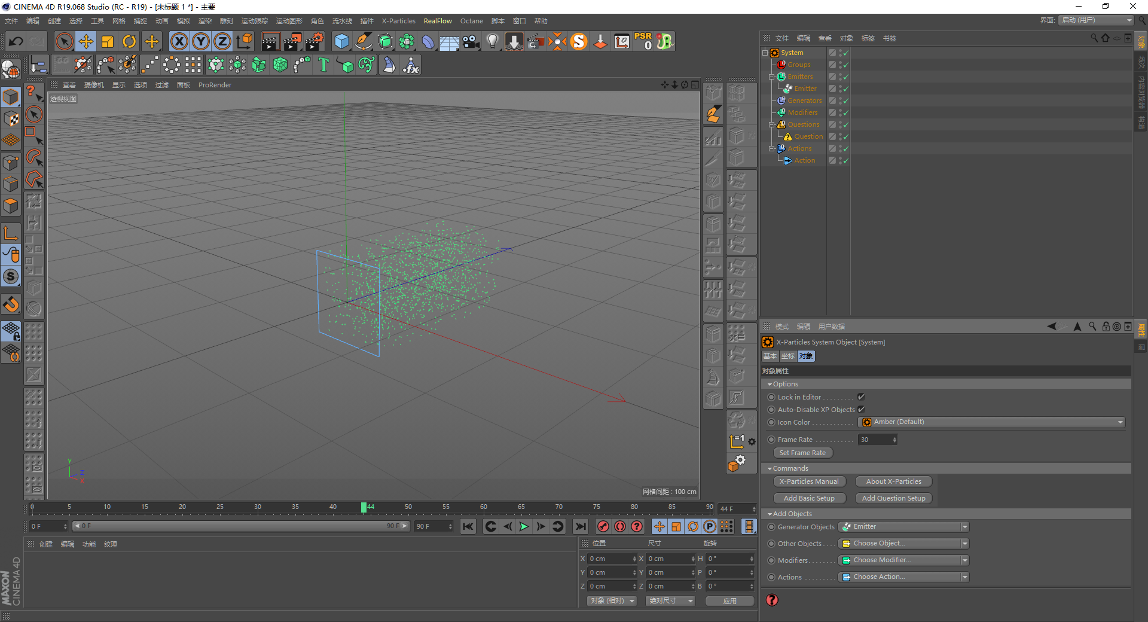Click About X-Particles button
1148x622 pixels.
click(x=893, y=482)
